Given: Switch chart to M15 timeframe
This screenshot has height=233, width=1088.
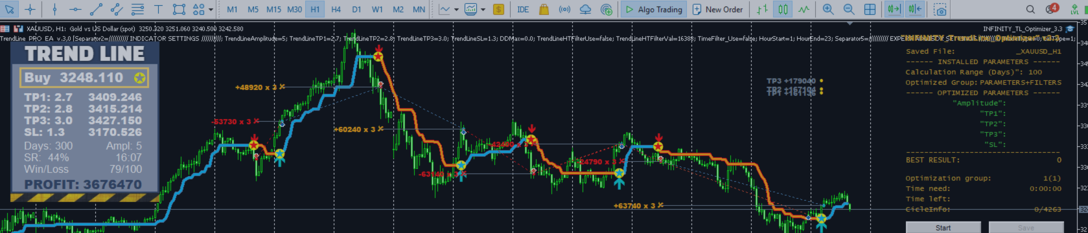Looking at the screenshot, I should point(273,10).
